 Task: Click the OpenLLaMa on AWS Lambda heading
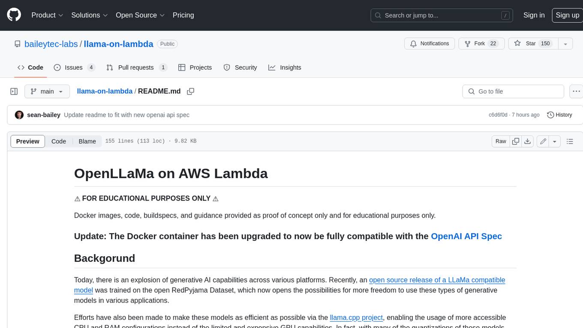pos(171,173)
